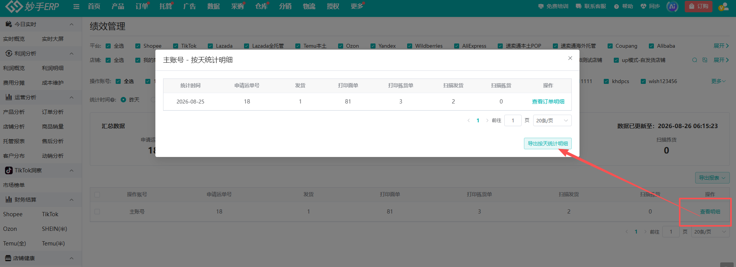This screenshot has width=736, height=267.
Task: Click the main table page number input
Action: pos(671,232)
